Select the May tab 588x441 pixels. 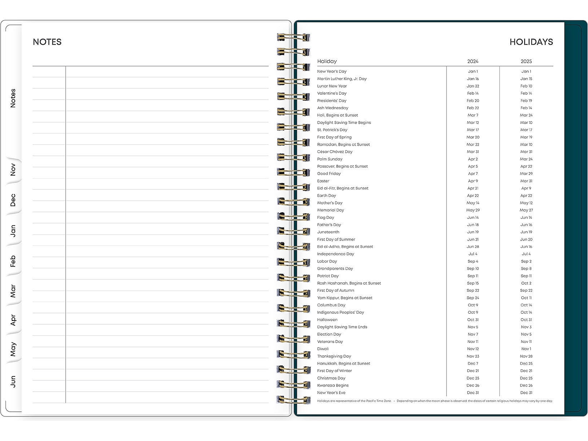click(x=13, y=349)
